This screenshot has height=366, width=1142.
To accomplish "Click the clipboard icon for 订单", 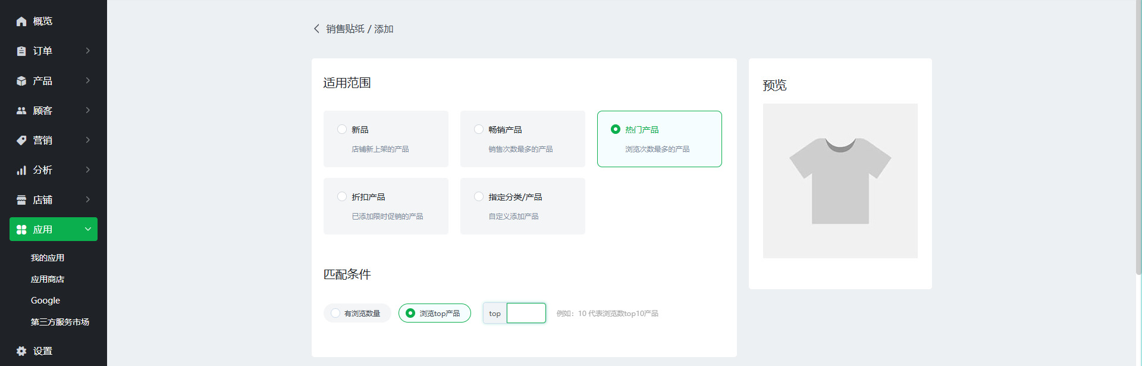I will coord(21,51).
